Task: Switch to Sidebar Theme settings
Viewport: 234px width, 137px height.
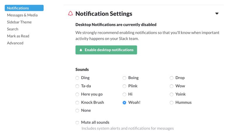Action: click(19, 22)
